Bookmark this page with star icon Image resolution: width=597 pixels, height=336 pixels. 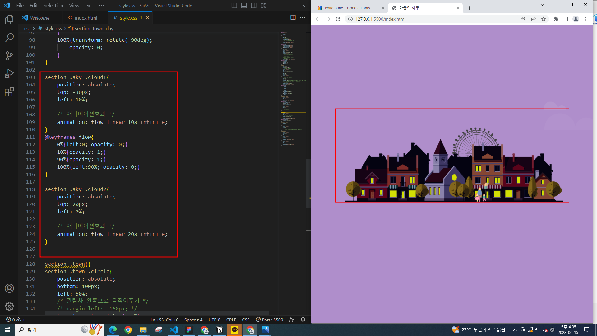(x=544, y=19)
